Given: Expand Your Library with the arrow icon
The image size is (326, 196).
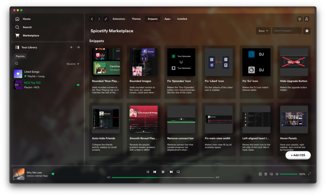Looking at the screenshot, I should point(78,47).
